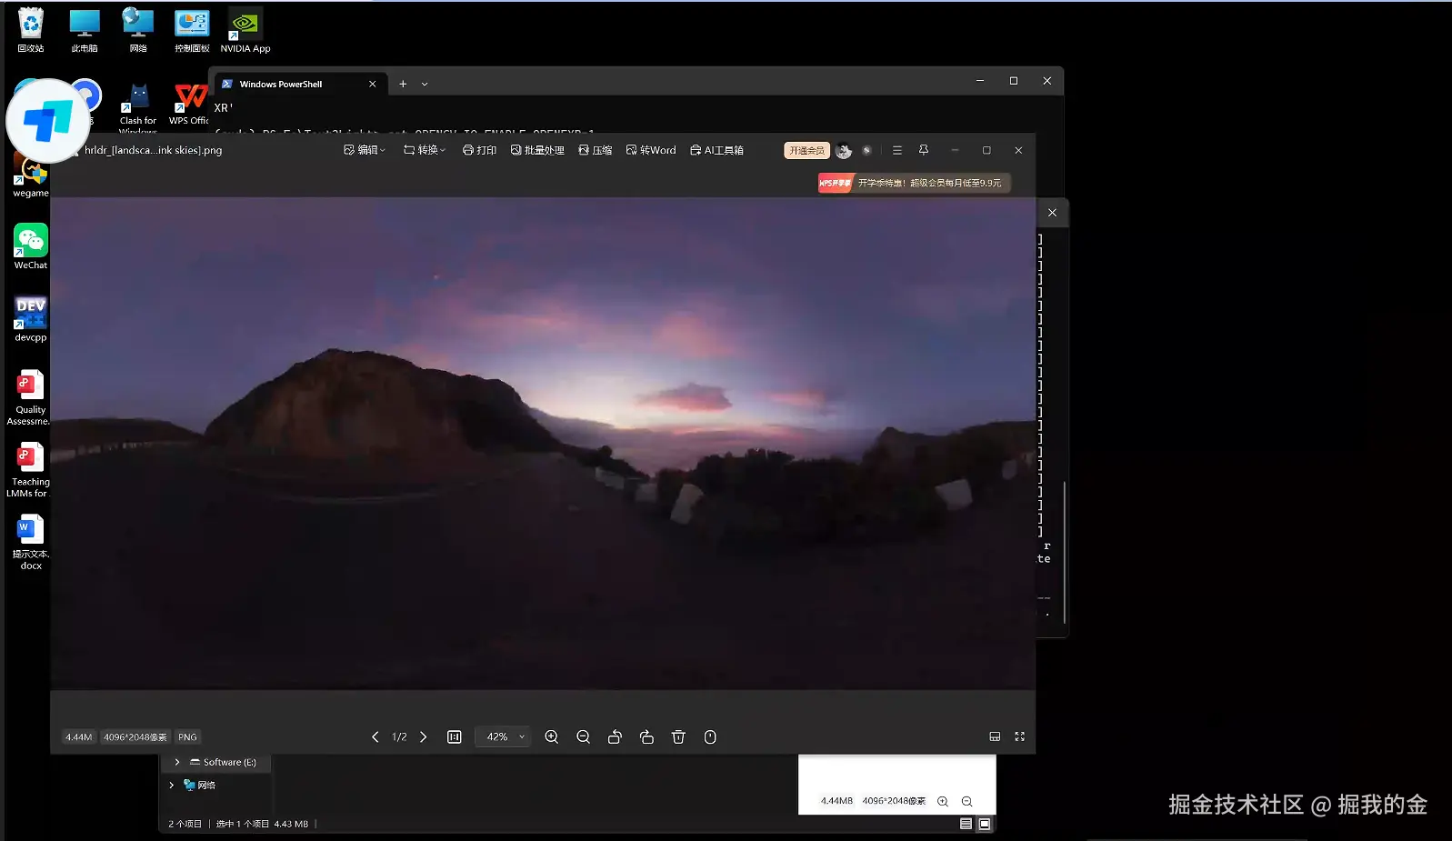Open the 编辑 edit menu
The height and width of the screenshot is (841, 1452).
pos(365,150)
